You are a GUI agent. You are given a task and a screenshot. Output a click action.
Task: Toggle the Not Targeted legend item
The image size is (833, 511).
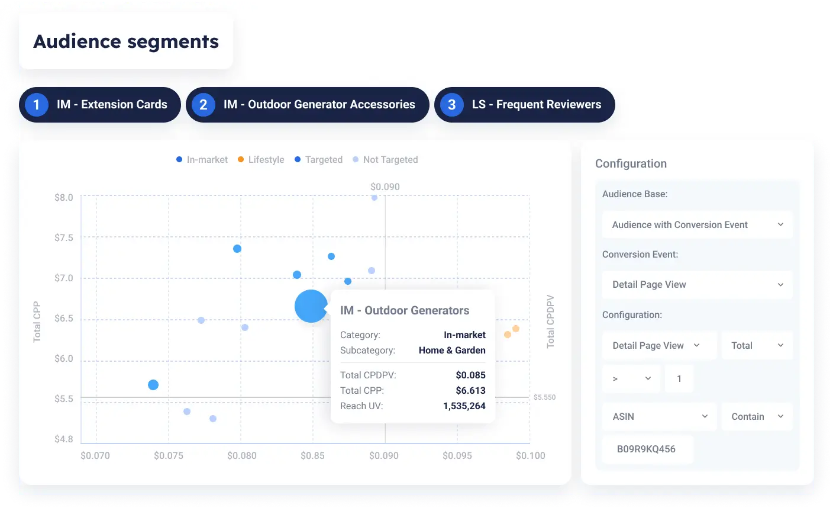(385, 160)
